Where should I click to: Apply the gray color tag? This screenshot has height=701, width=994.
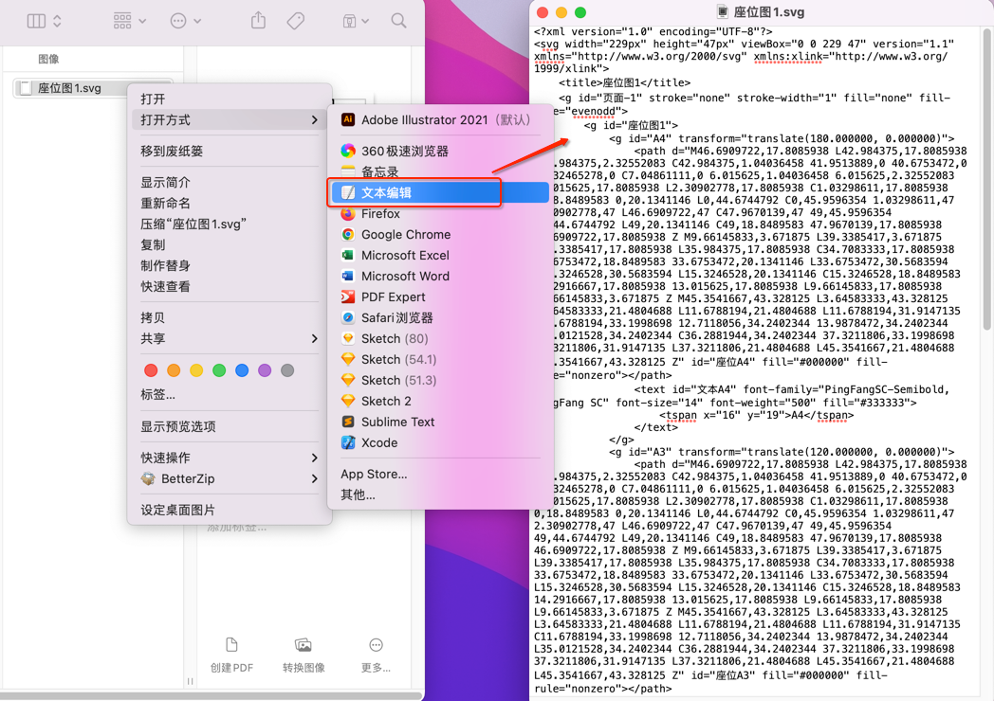(287, 370)
